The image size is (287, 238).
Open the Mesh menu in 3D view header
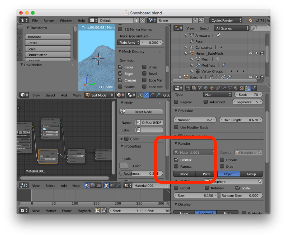click(77, 95)
